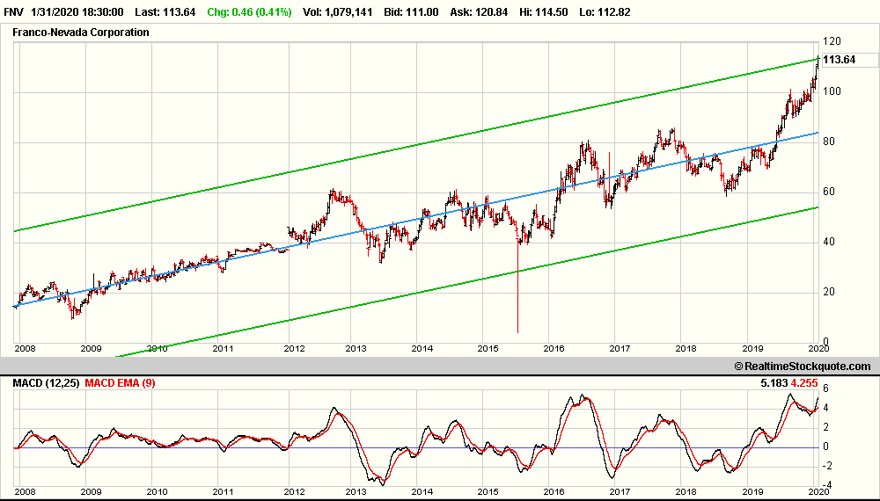Viewport: 880px width, 501px height.
Task: Click the green Chg: 0.46 (0.41%) value
Action: [x=249, y=11]
